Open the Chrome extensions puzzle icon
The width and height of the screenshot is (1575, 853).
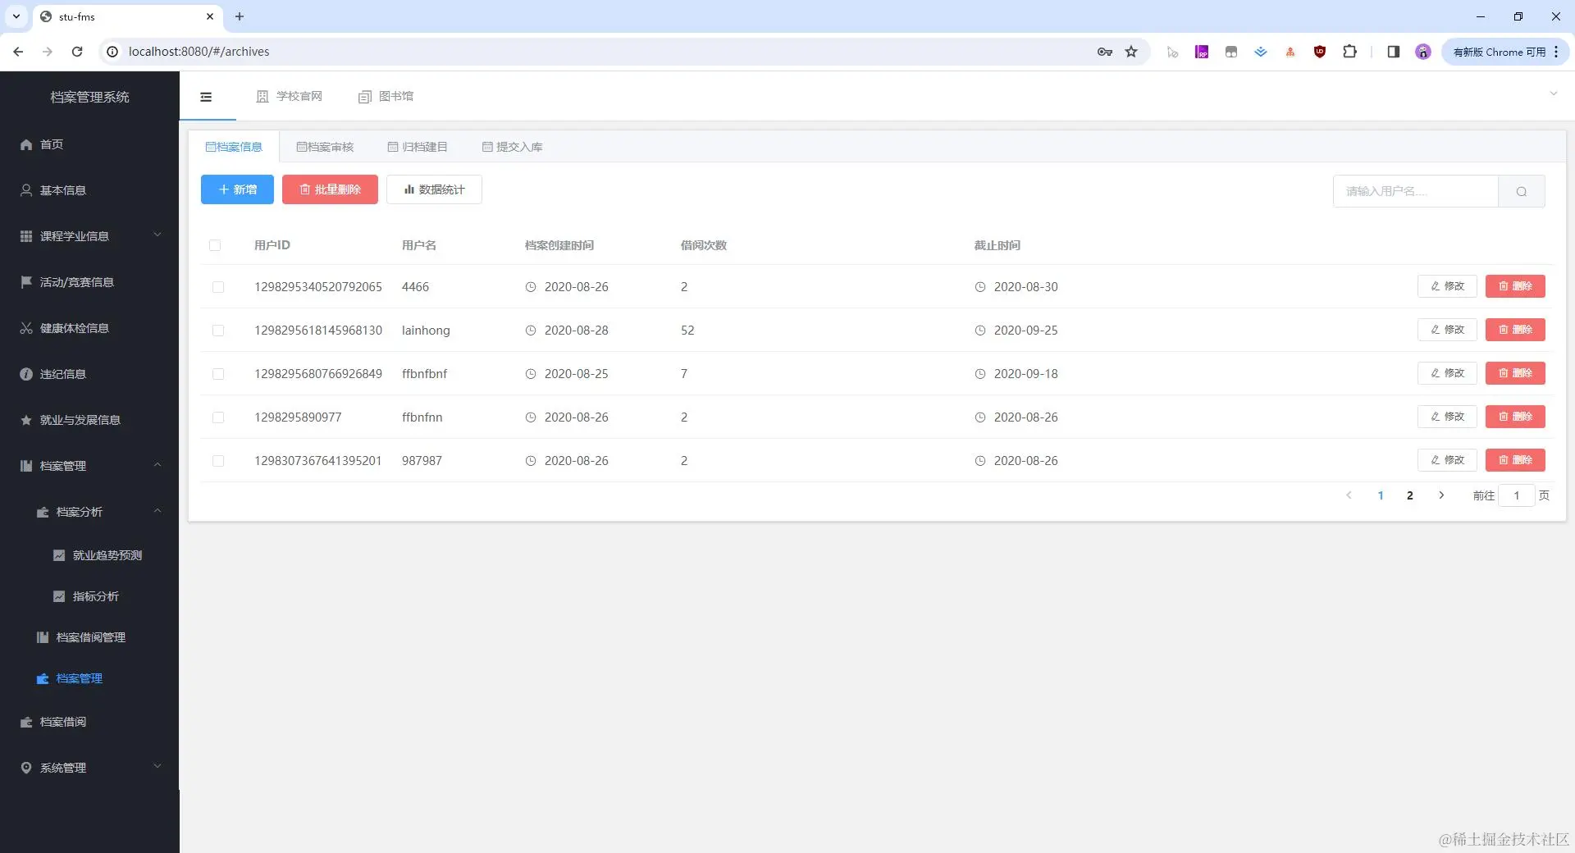tap(1349, 52)
